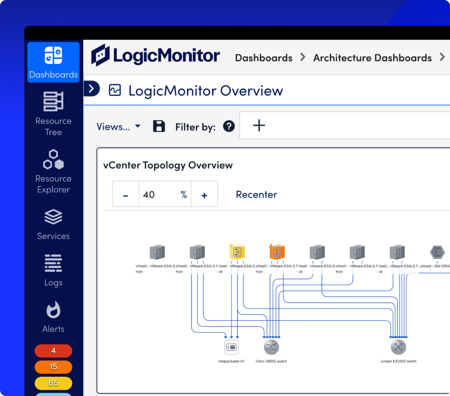
Task: Select the vHost4 Dell iDRAC hexagon node
Action: (x=437, y=252)
